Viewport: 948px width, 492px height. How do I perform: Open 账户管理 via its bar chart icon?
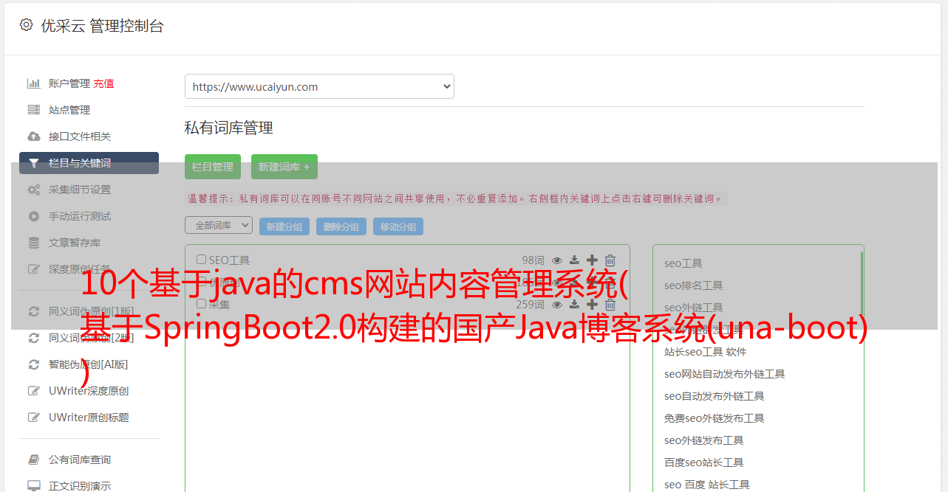click(x=34, y=83)
